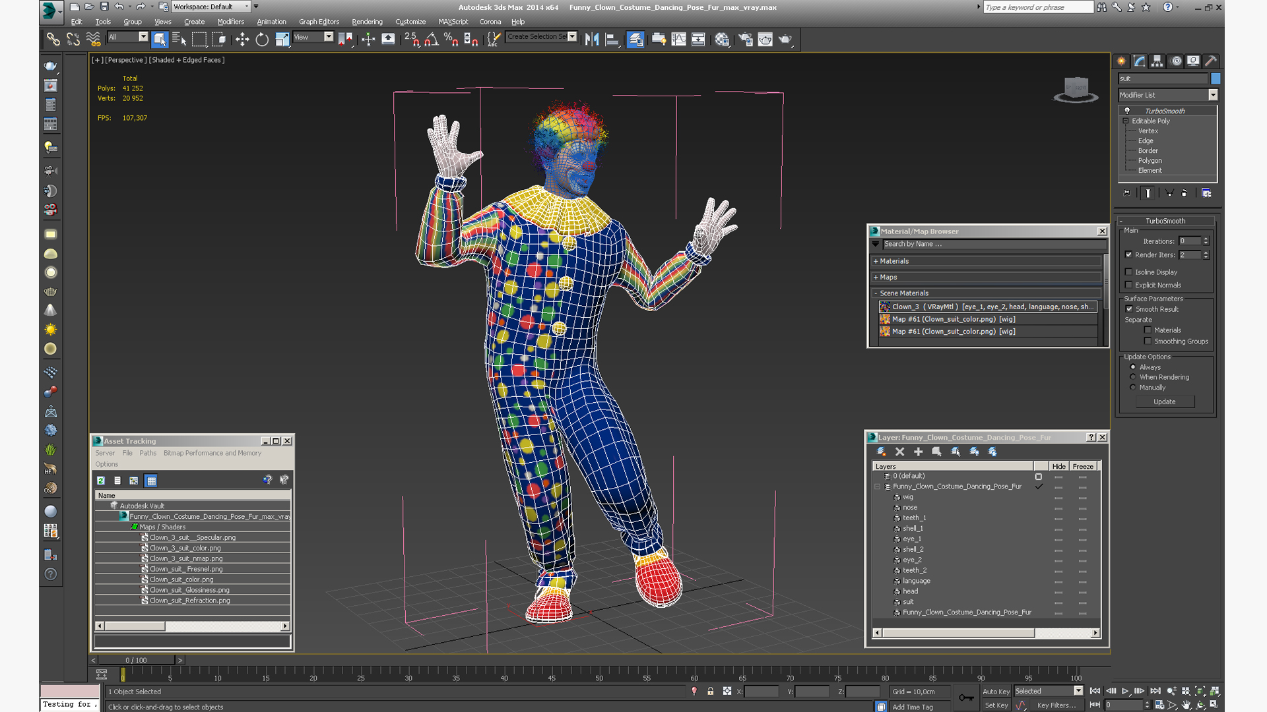1267x712 pixels.
Task: Toggle selection lock padlock icon
Action: 710,691
